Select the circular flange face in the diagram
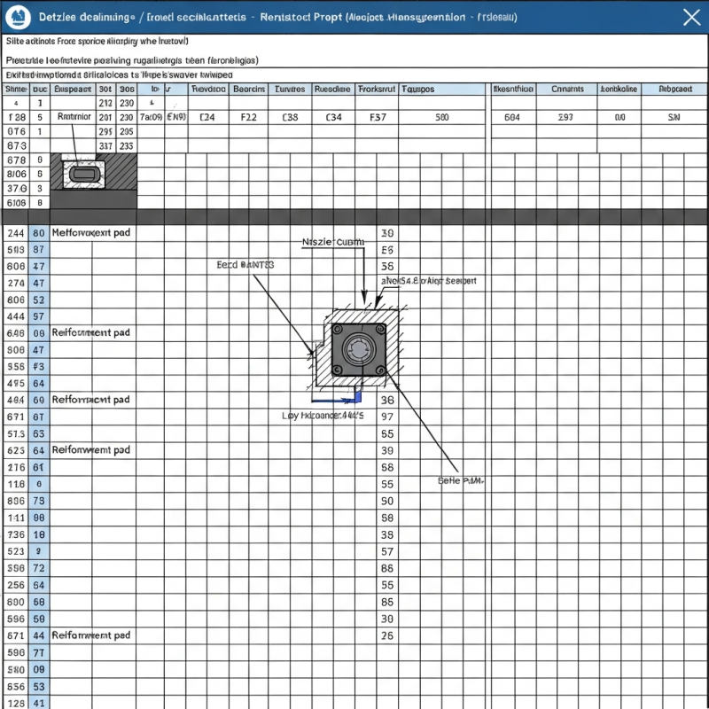Image resolution: width=709 pixels, height=709 pixels. (358, 349)
